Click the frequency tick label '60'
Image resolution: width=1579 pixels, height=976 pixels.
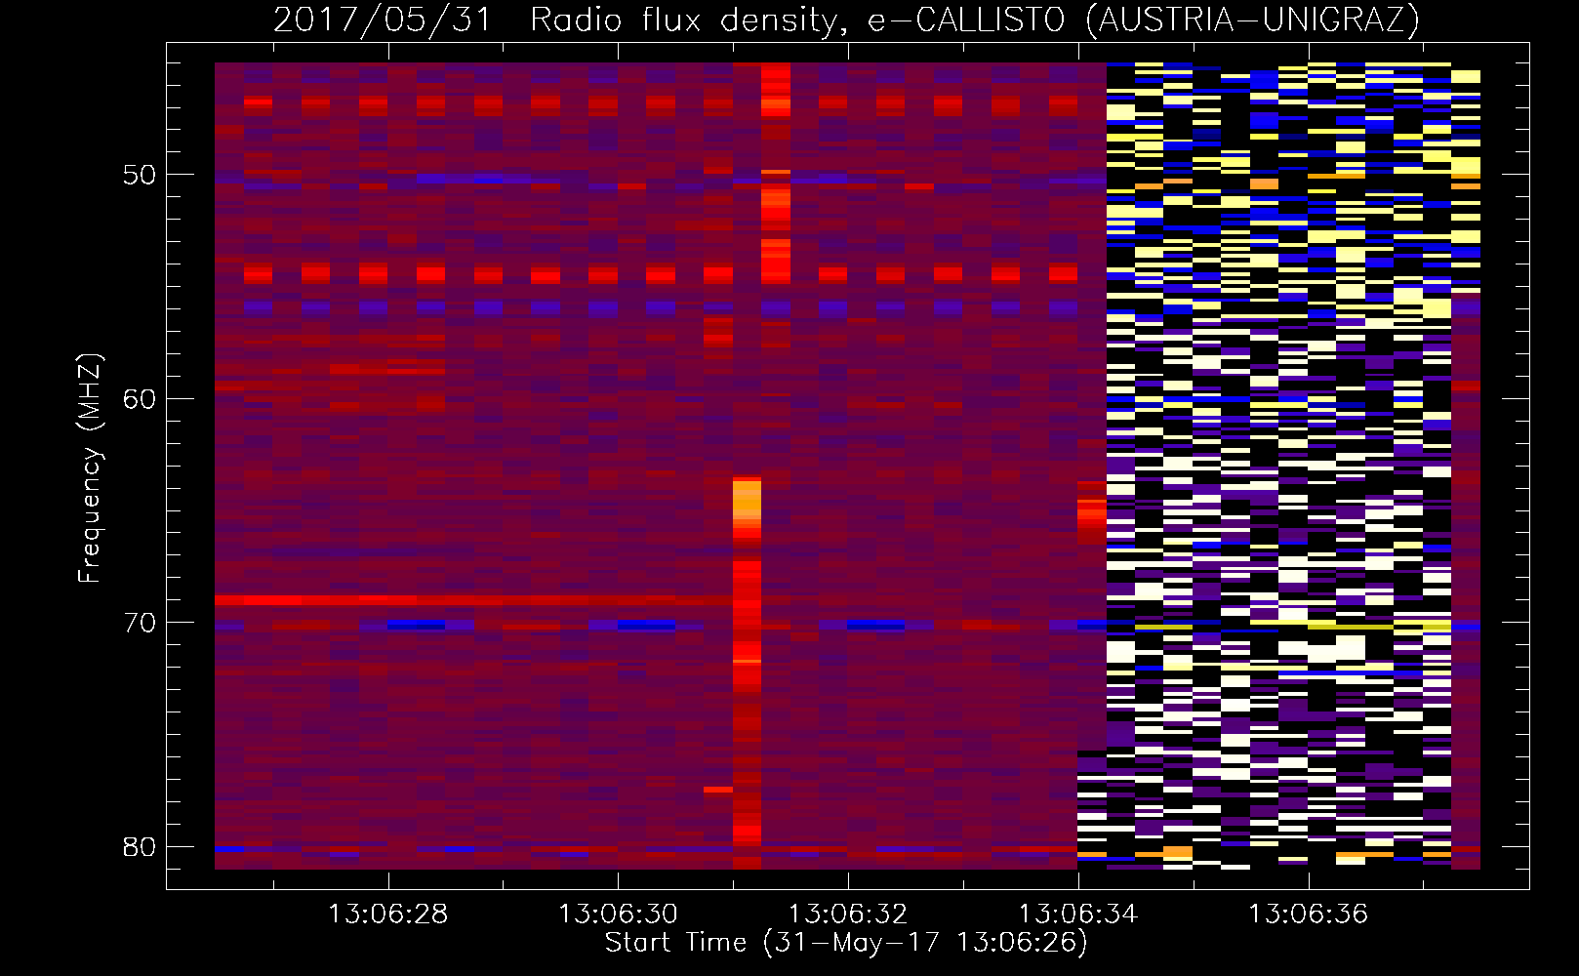(x=140, y=399)
